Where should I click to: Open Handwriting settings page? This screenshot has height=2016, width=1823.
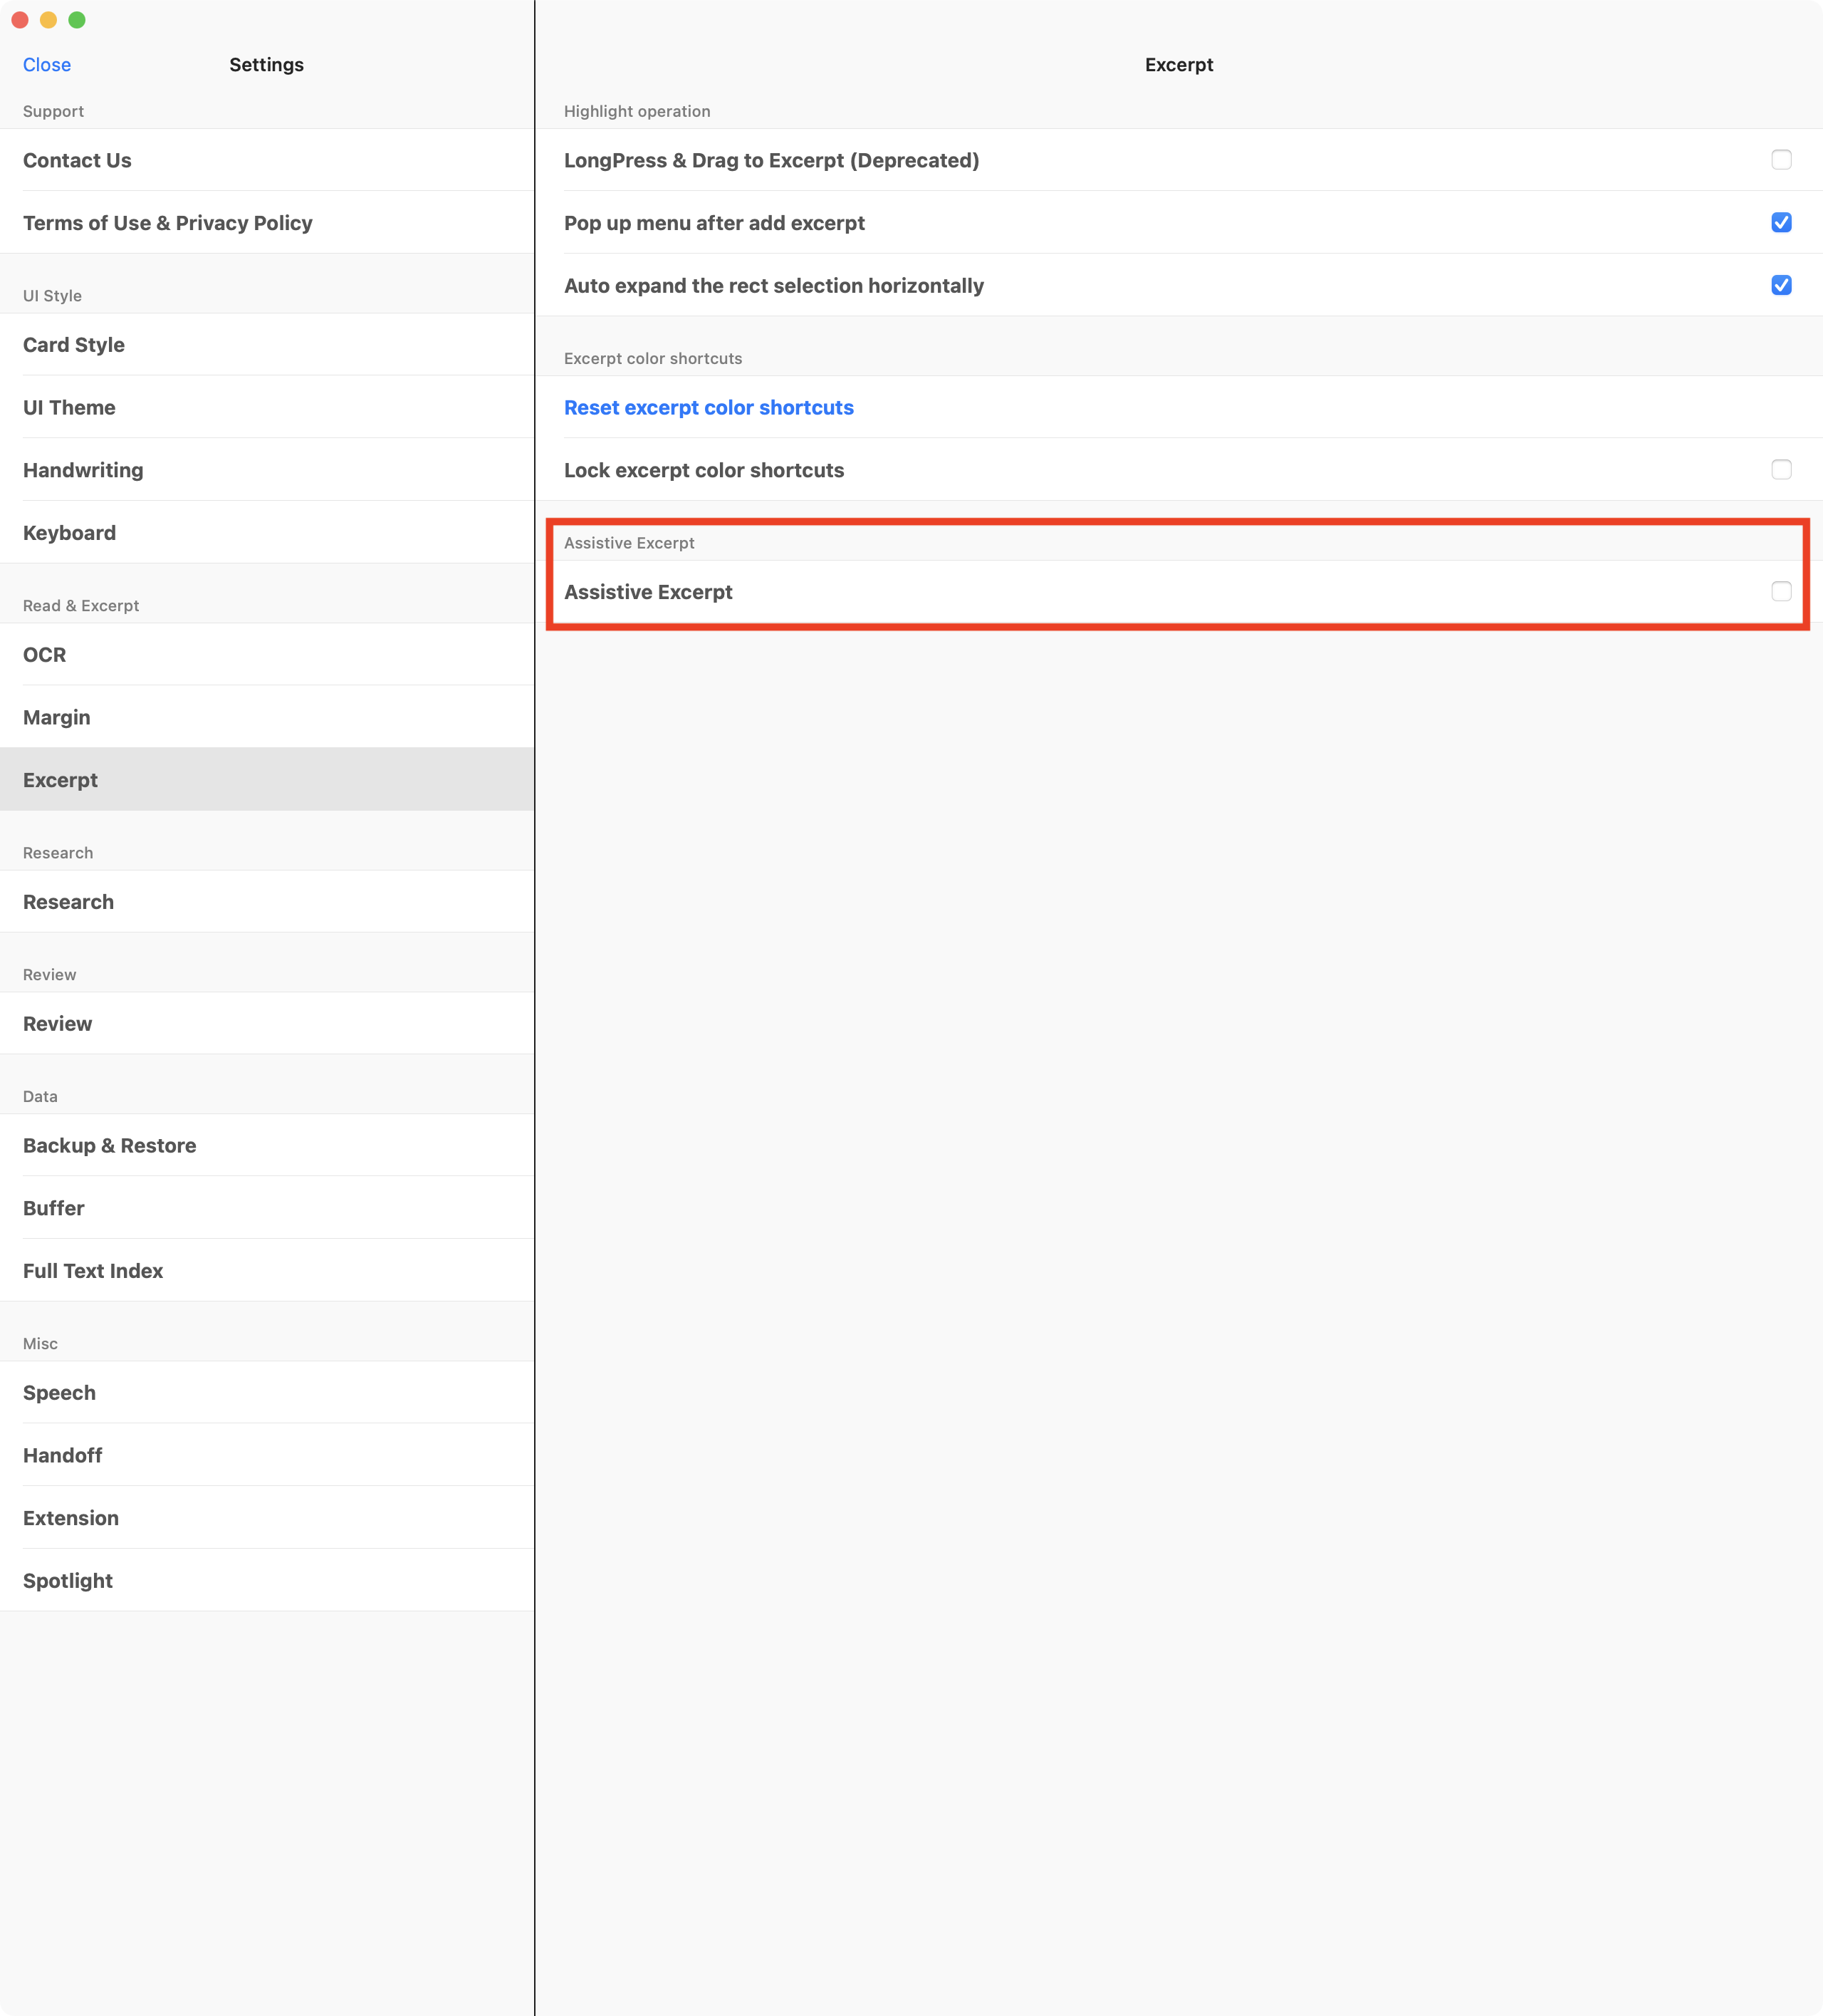coord(83,470)
